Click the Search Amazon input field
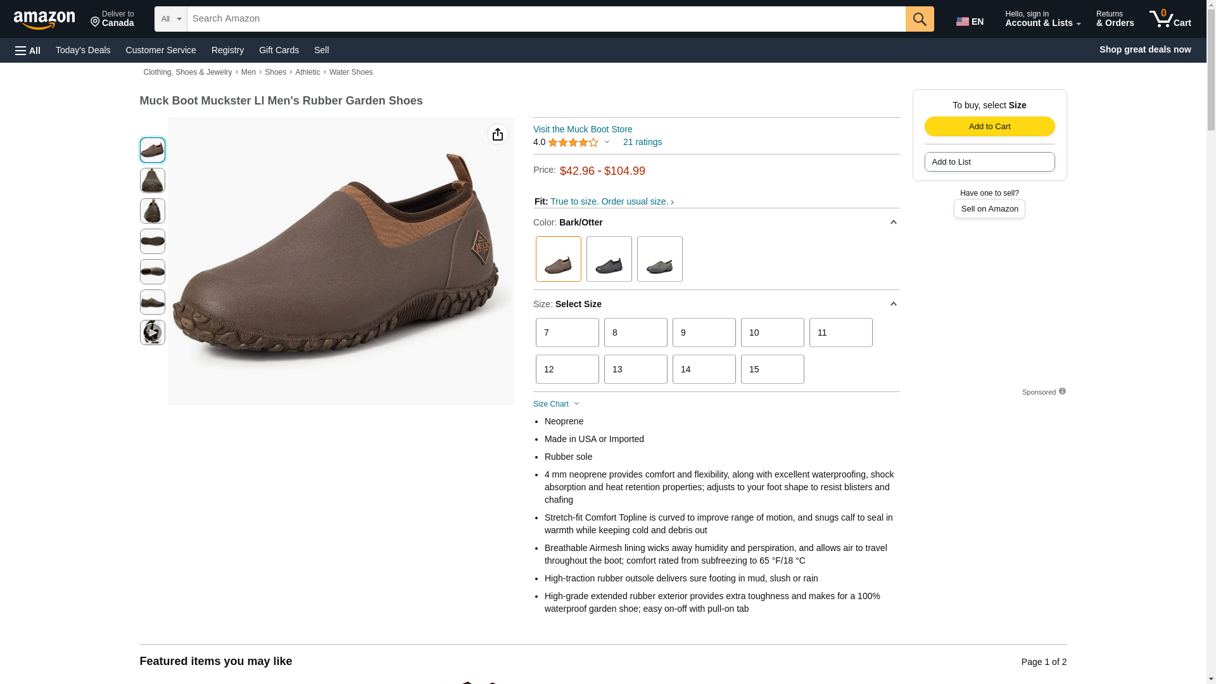 545,19
